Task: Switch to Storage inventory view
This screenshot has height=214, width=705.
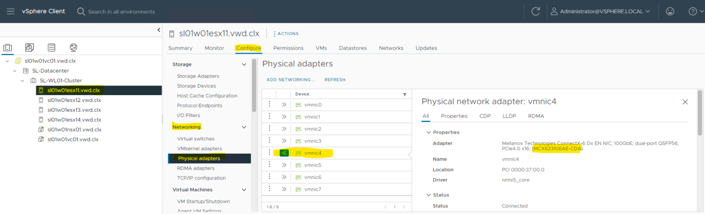Action: tap(51, 47)
